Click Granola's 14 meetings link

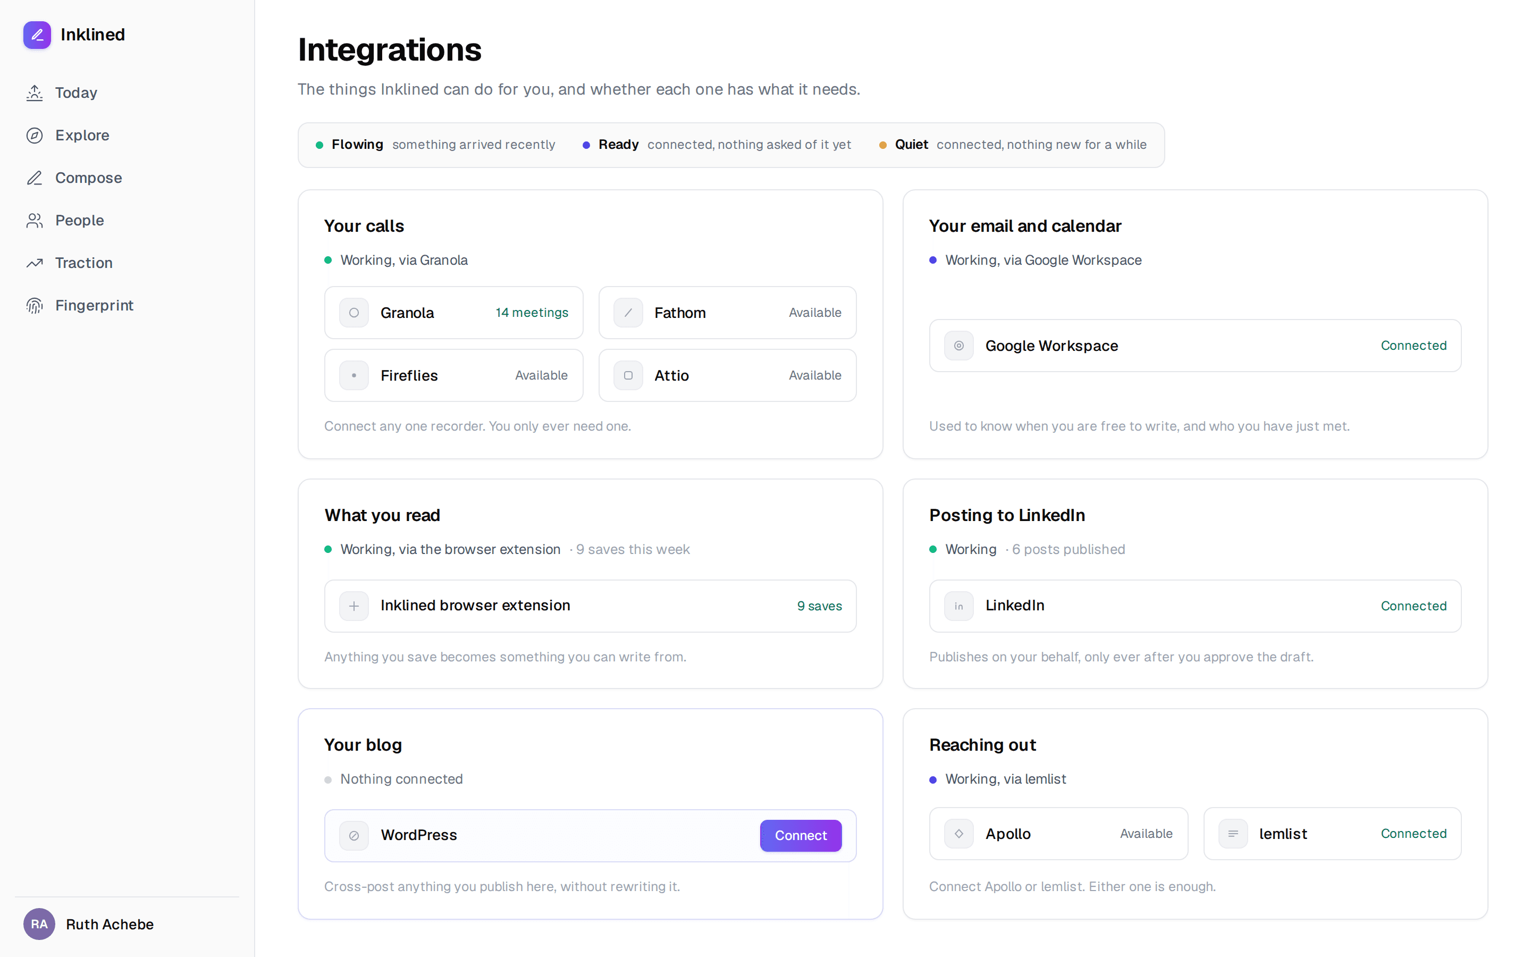pyautogui.click(x=532, y=313)
